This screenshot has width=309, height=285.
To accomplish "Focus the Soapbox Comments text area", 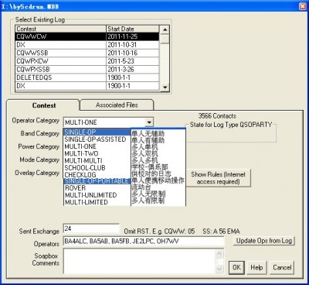I will point(140,261).
